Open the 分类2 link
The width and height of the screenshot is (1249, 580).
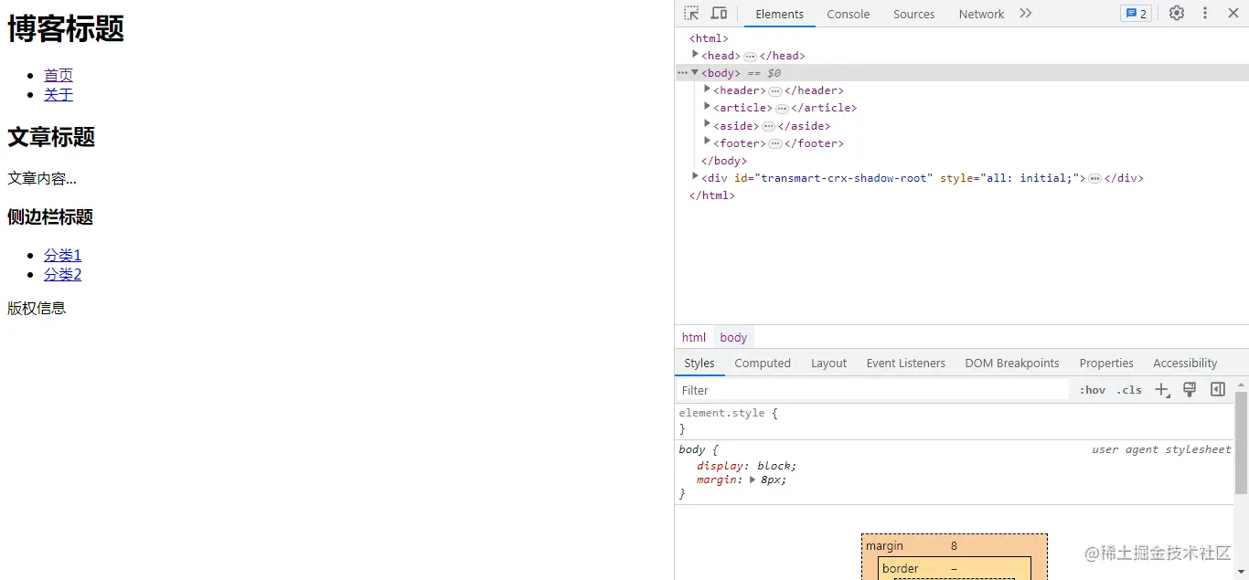(62, 274)
